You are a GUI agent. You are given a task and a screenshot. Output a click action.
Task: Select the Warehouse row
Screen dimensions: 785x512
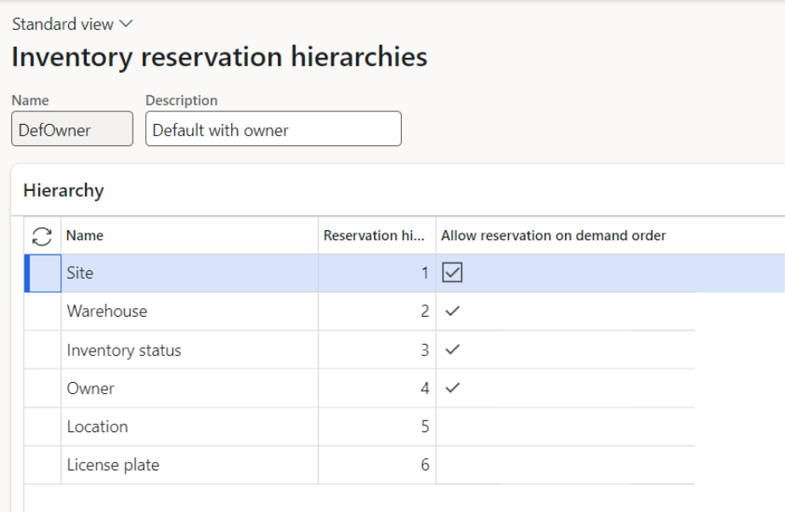pyautogui.click(x=107, y=312)
